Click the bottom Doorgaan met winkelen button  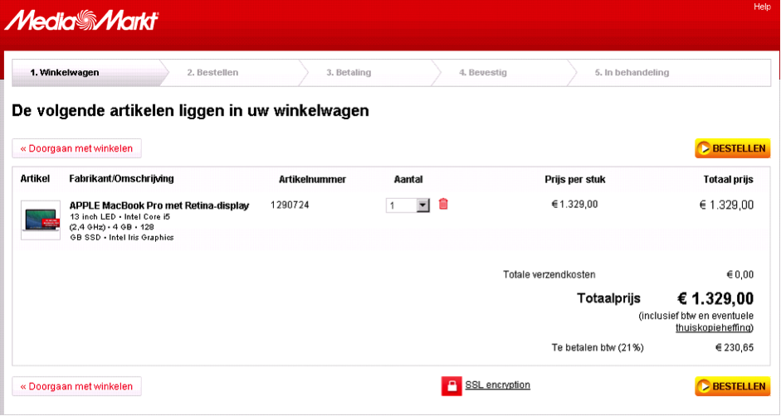click(x=76, y=386)
